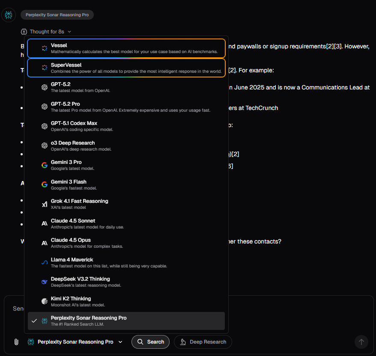Expand the Thought for 8s chevron
Screen dimensions: 376x356
coord(69,32)
